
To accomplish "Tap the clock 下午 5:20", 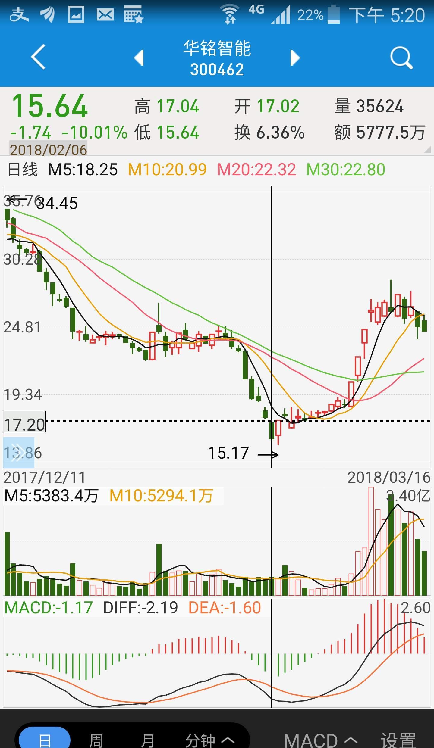I will coord(387,15).
